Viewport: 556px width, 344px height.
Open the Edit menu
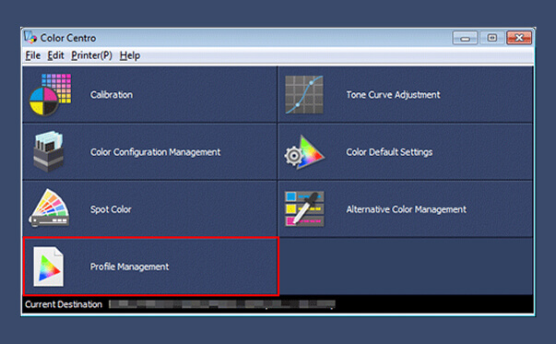tap(55, 55)
